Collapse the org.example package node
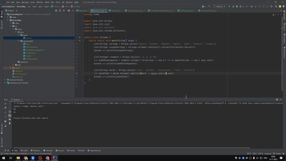 [18, 41]
